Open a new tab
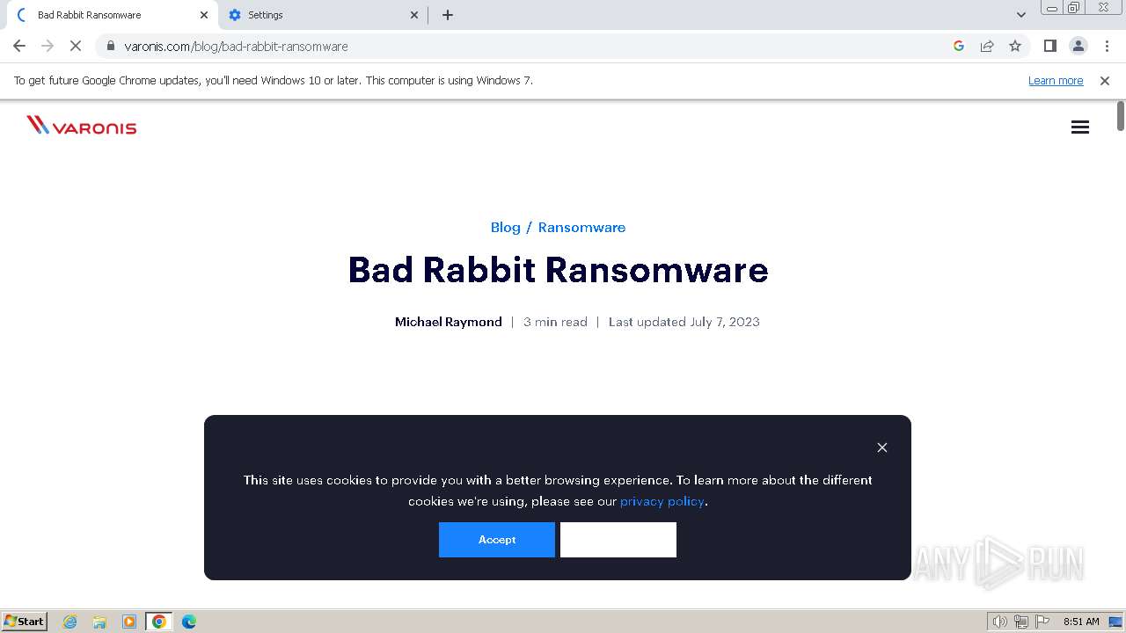Viewport: 1126px width, 633px height. (448, 15)
